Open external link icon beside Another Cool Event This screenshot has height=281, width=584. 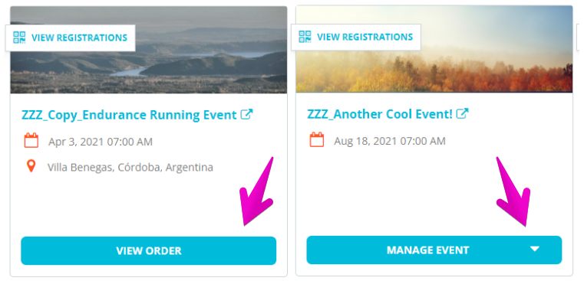tap(462, 113)
